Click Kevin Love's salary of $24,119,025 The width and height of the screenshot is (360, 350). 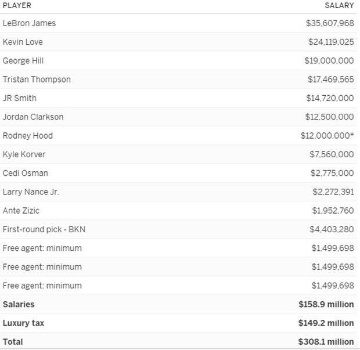click(330, 42)
